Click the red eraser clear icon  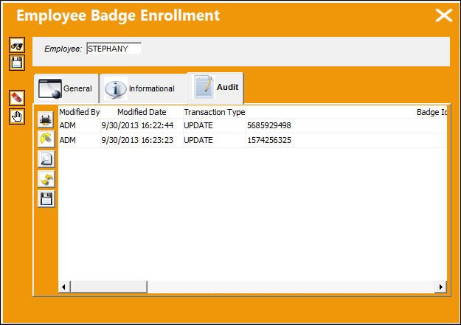[17, 97]
